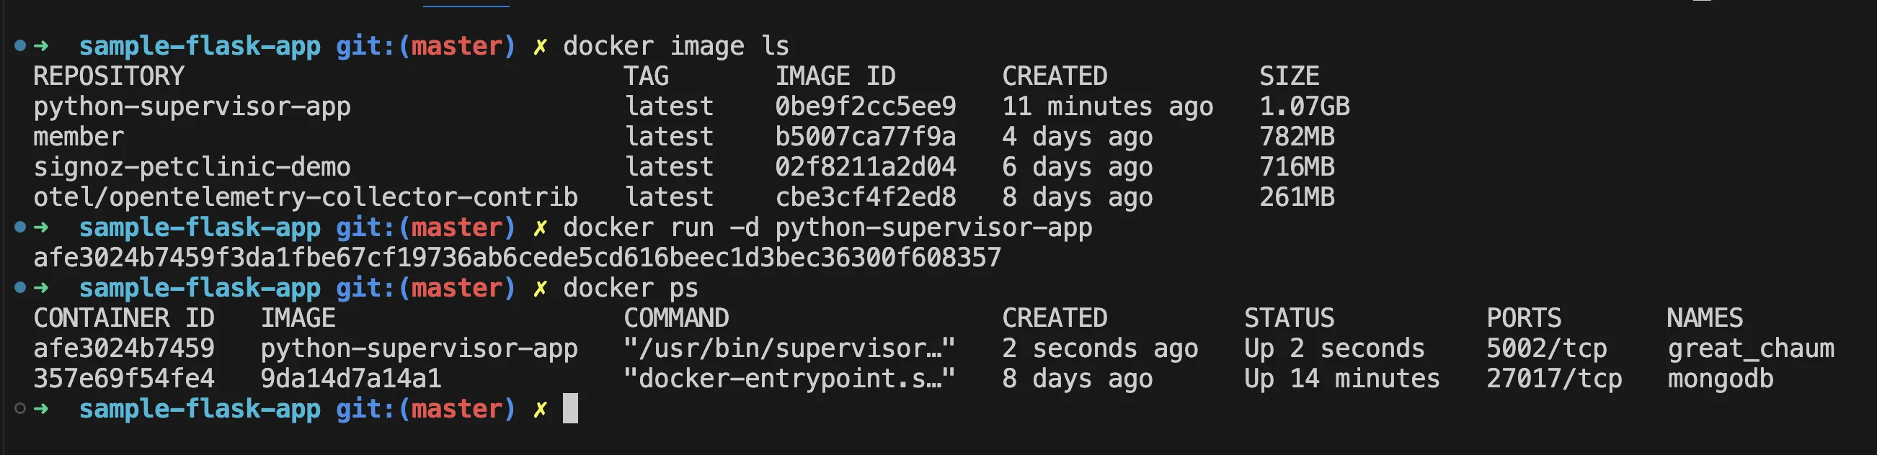The width and height of the screenshot is (1877, 455).
Task: Click the 1.07GB size value
Action: click(1305, 107)
